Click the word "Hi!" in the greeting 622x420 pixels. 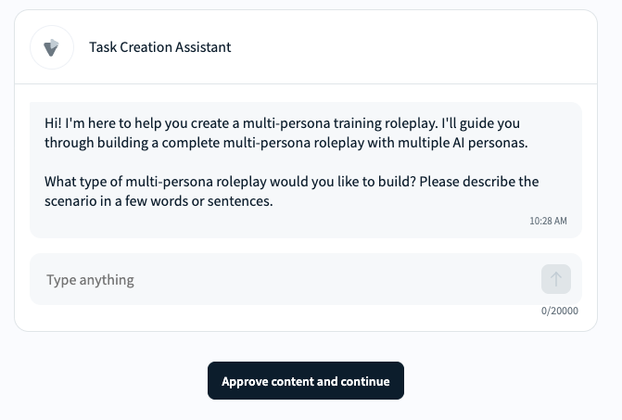point(55,123)
